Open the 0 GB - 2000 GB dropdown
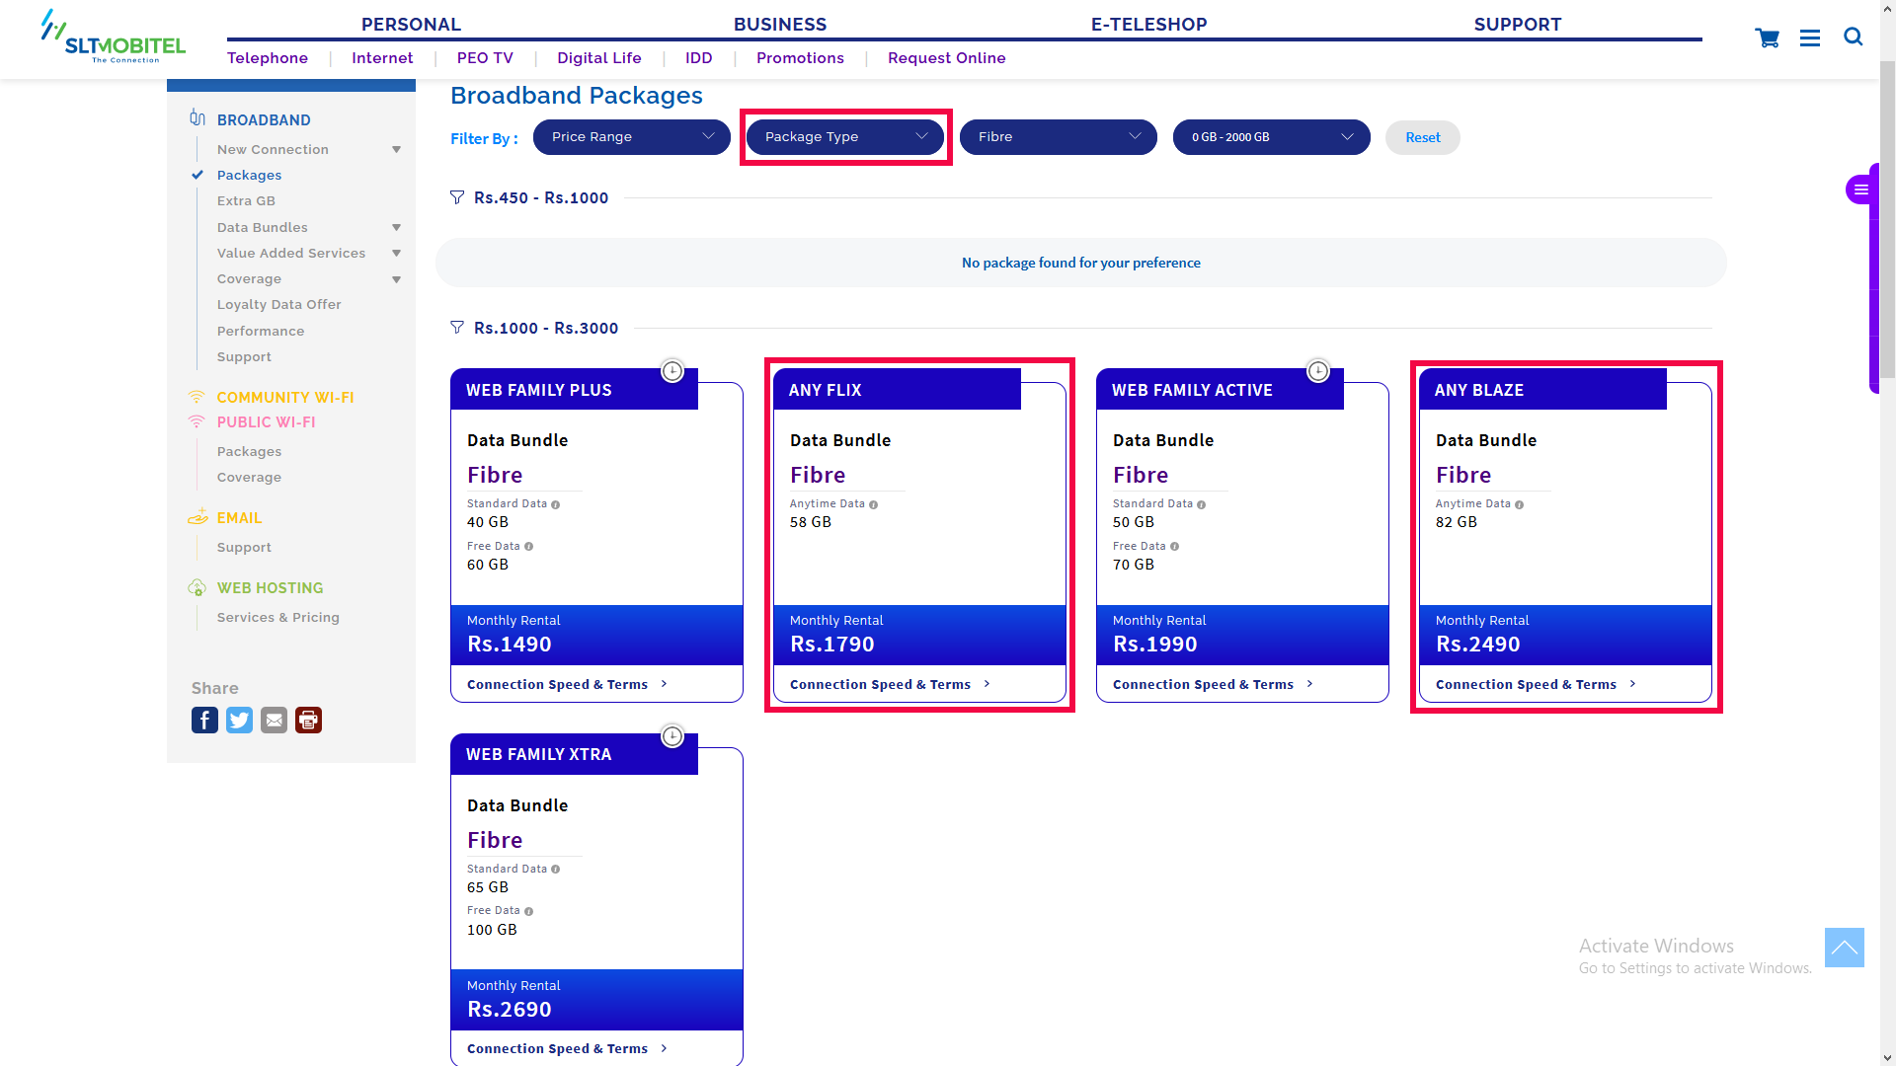 (x=1272, y=137)
